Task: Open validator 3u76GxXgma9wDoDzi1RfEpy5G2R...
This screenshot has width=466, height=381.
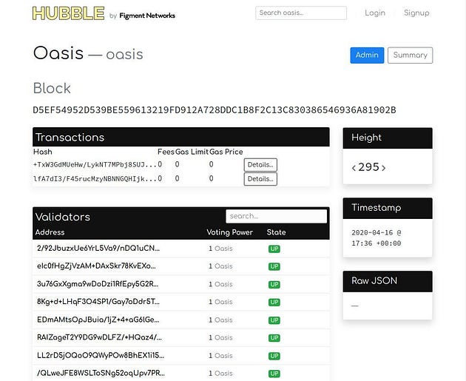Action: tap(98, 284)
